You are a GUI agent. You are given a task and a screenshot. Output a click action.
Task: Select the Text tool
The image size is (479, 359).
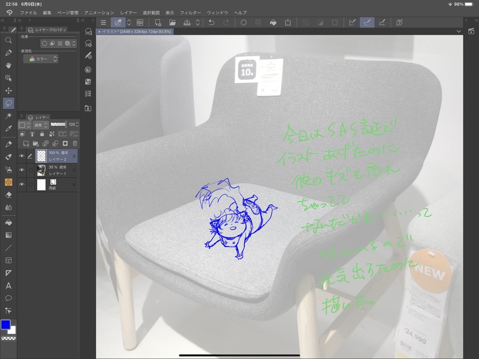[8, 286]
